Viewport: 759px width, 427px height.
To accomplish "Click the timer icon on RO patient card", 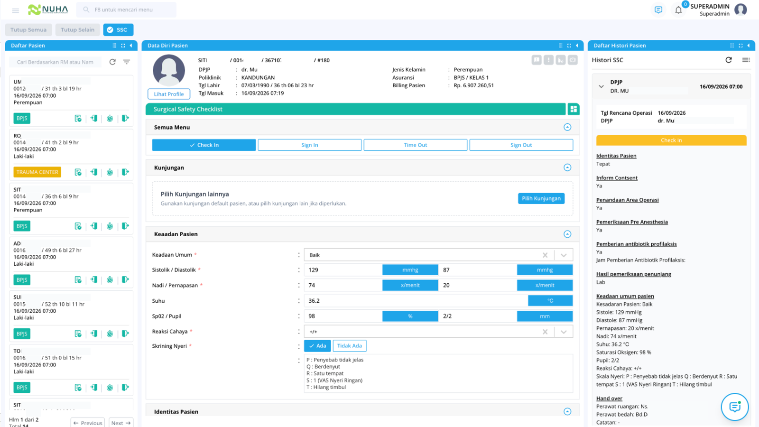I will click(x=110, y=172).
